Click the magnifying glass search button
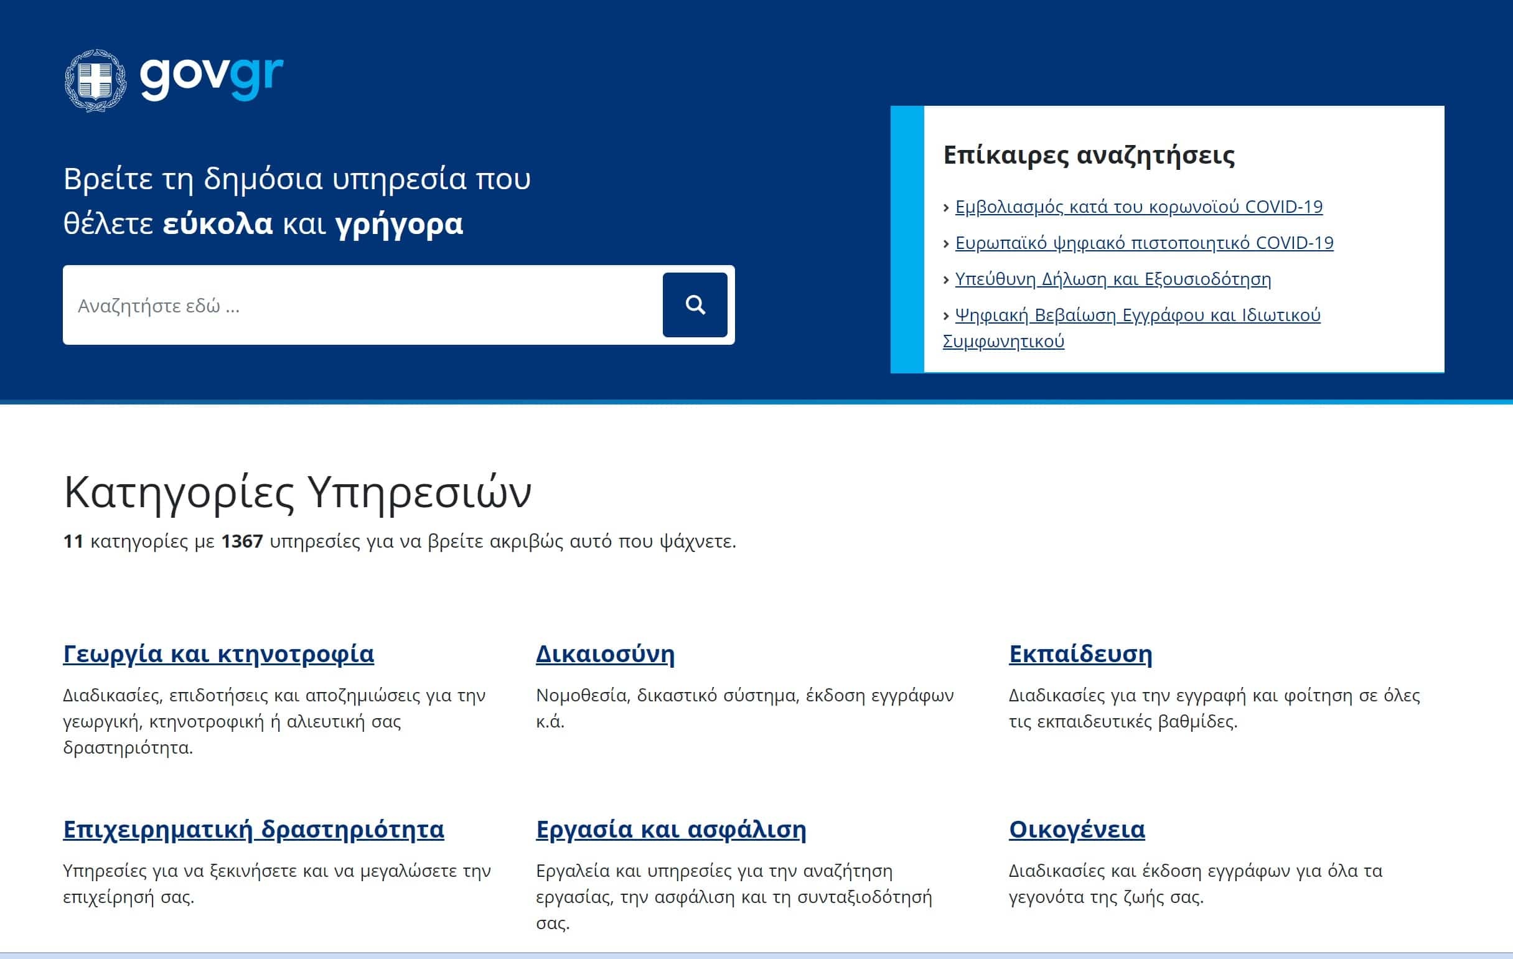This screenshot has height=959, width=1513. tap(695, 305)
